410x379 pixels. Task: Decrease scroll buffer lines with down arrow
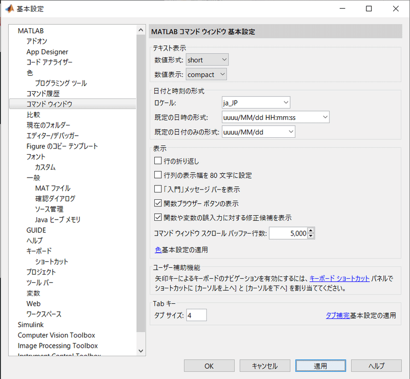(x=311, y=236)
